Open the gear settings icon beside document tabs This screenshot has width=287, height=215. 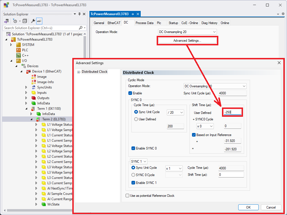(x=283, y=14)
